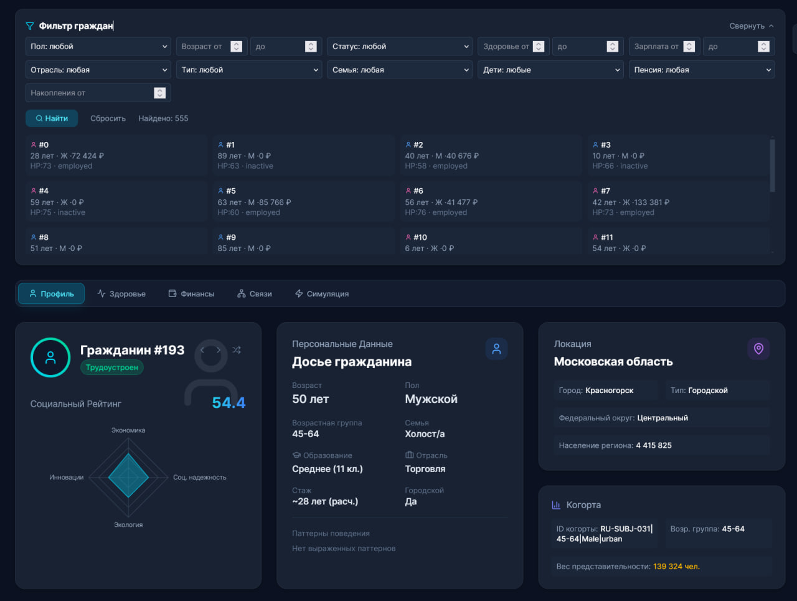Click the Тип: Городской field
Viewport: 797px width, 601px height.
(717, 390)
